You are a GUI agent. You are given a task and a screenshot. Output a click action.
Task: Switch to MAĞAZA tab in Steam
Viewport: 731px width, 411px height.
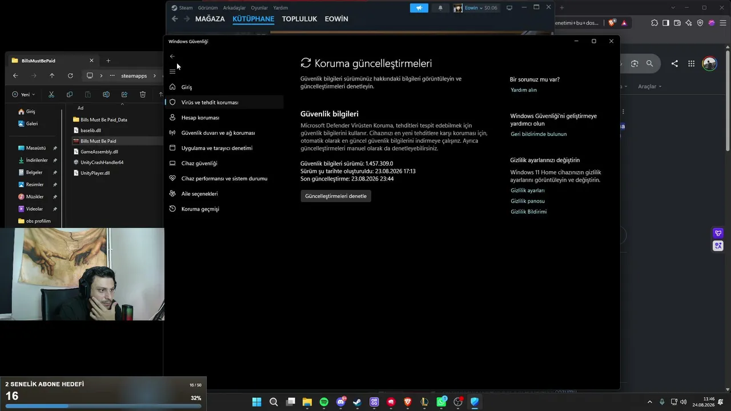(210, 19)
